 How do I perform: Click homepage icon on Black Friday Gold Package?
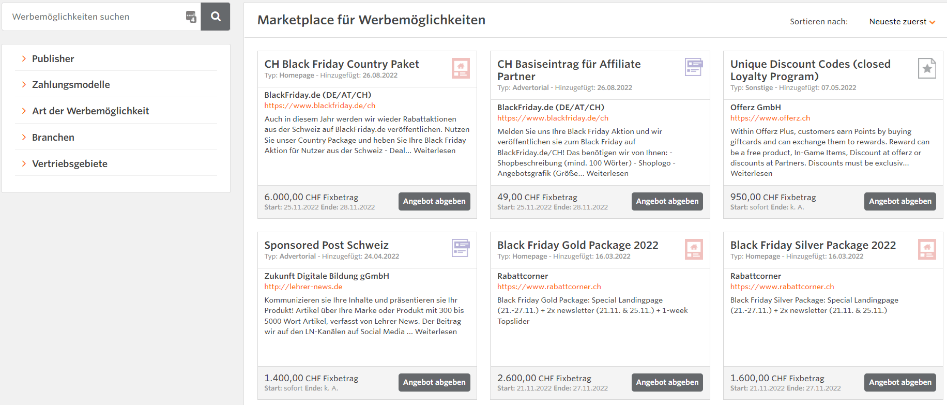pyautogui.click(x=694, y=249)
